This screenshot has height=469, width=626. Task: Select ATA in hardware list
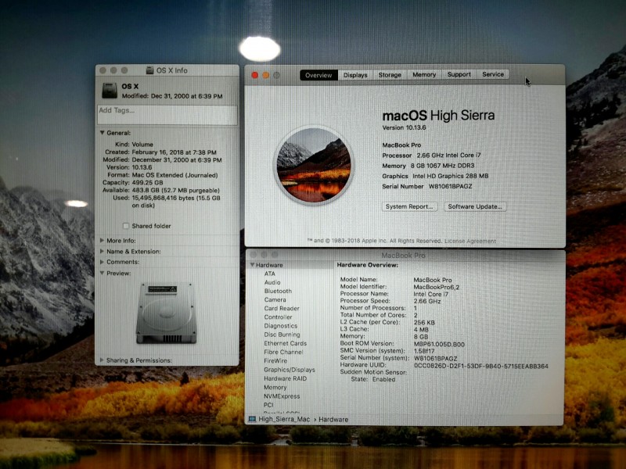pos(269,274)
